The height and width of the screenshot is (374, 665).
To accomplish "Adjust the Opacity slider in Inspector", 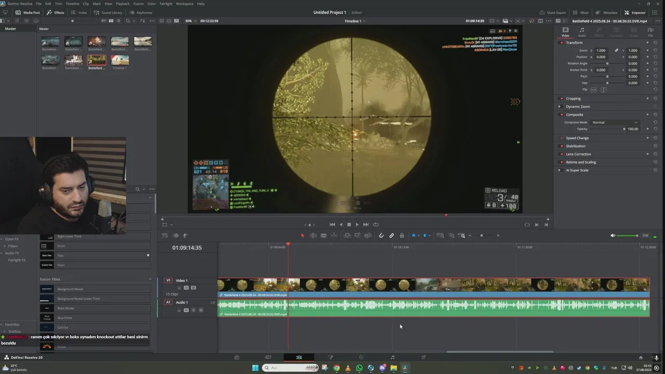I will tap(607, 129).
